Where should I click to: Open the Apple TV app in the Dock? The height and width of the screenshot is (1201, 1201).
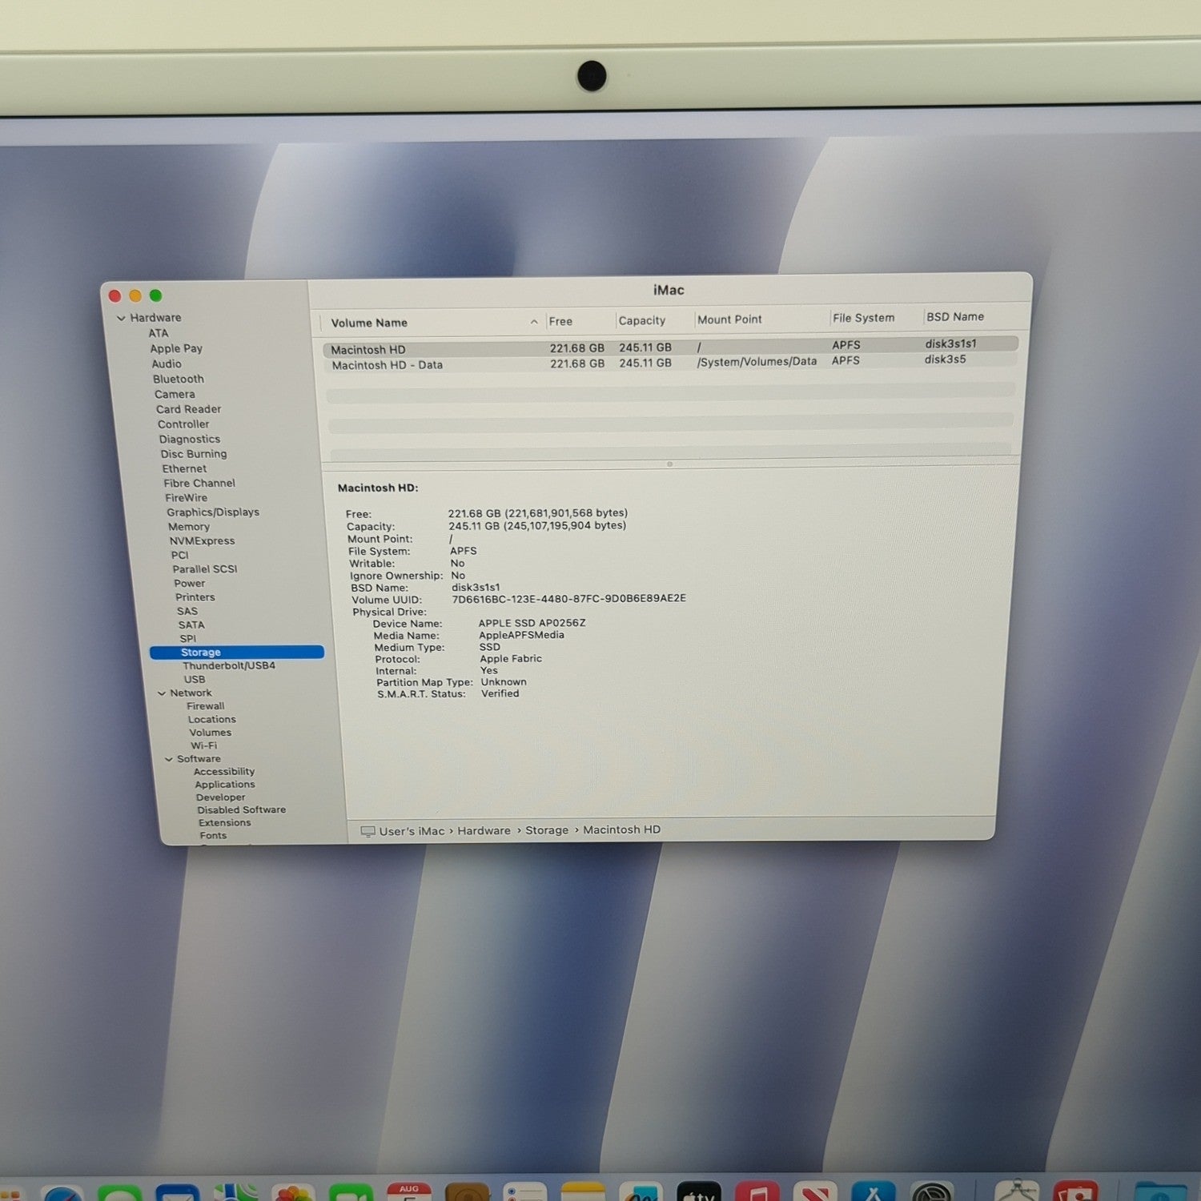(x=699, y=1191)
